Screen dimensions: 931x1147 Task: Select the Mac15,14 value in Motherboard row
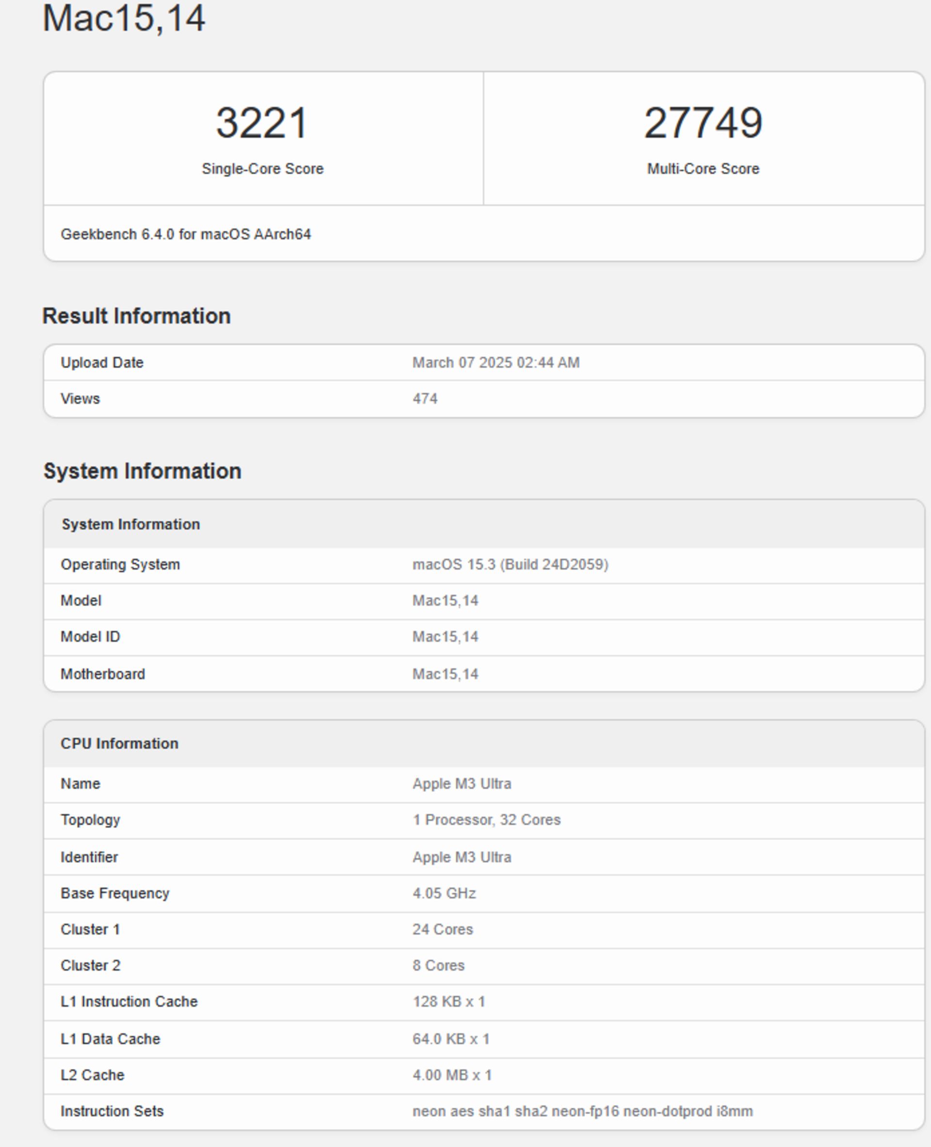coord(445,674)
